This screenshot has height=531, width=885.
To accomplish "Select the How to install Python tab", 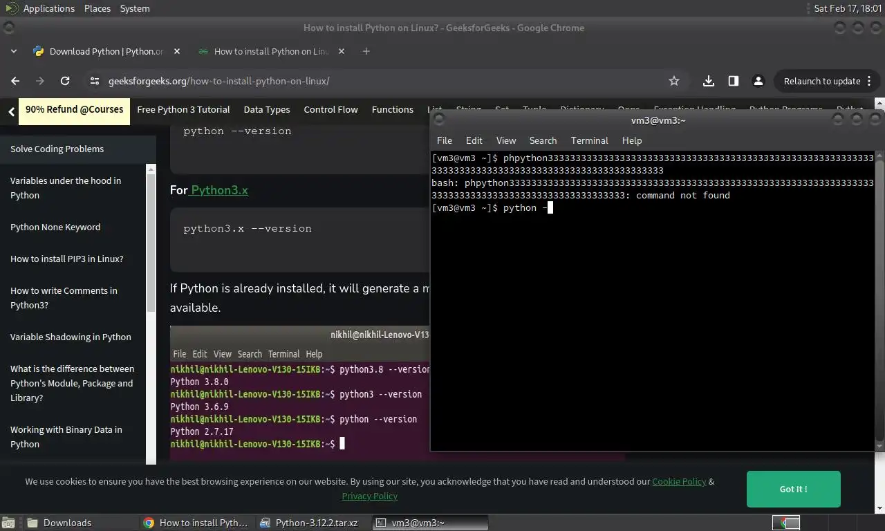I will (270, 51).
